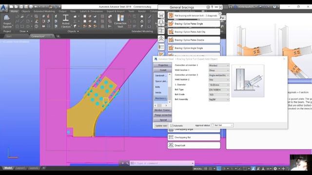Image resolution: width=312 pixels, height=175 pixels.
Task: Add a new layout with plus button
Action: tap(44, 168)
